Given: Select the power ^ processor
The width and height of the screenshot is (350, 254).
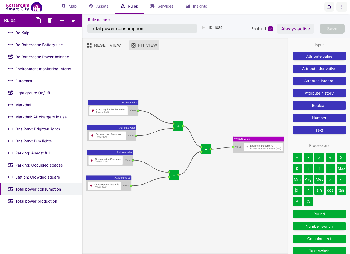Looking at the screenshot, I should coord(308,190).
